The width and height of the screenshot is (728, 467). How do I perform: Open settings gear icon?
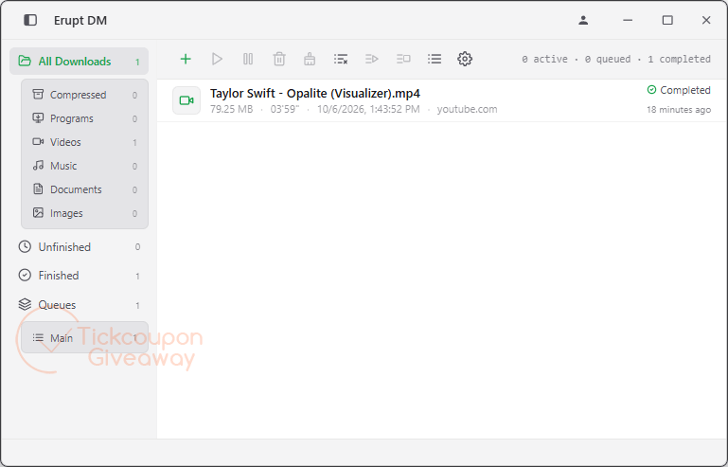coord(465,59)
